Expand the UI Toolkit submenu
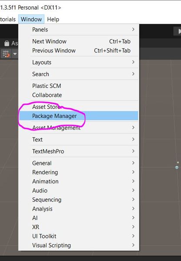Viewport: 181px width, 261px height. click(x=79, y=236)
